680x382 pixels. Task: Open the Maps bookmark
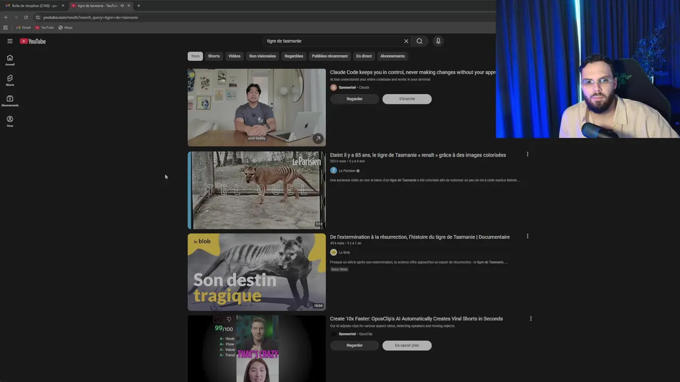[x=65, y=28]
